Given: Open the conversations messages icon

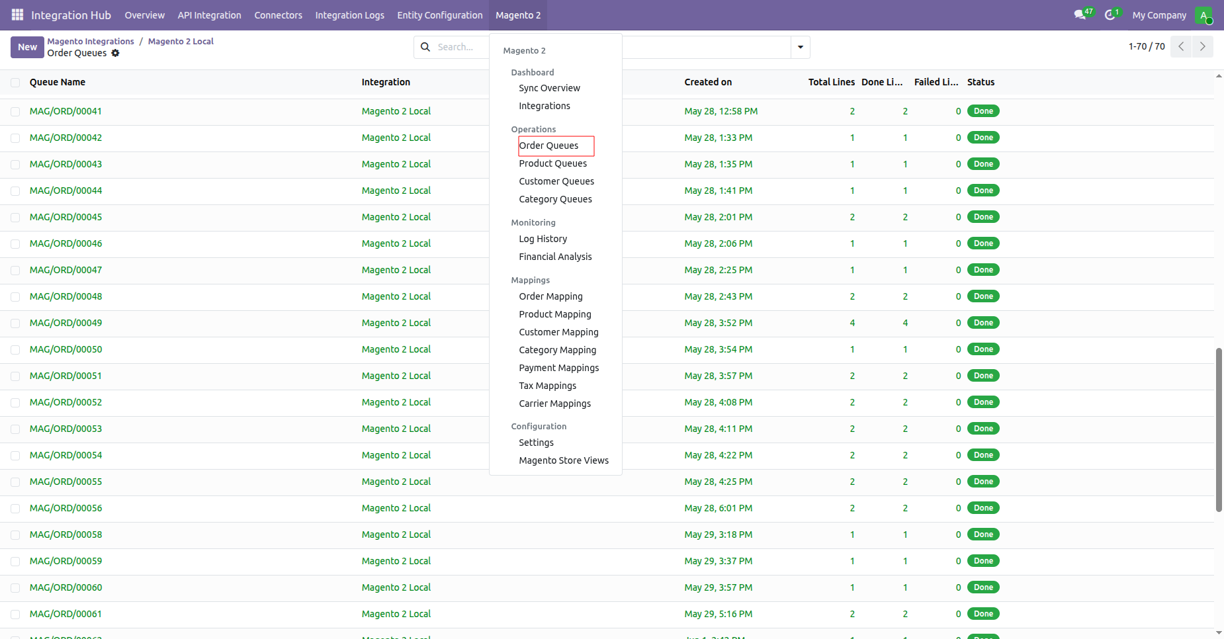Looking at the screenshot, I should 1080,15.
